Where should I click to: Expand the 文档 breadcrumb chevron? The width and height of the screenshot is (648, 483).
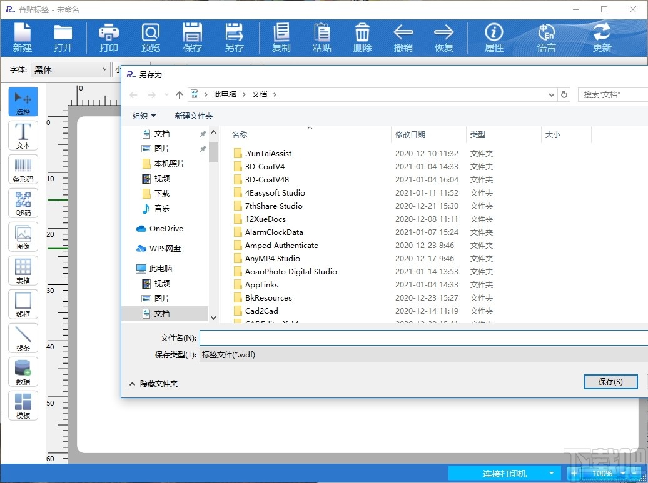[275, 94]
